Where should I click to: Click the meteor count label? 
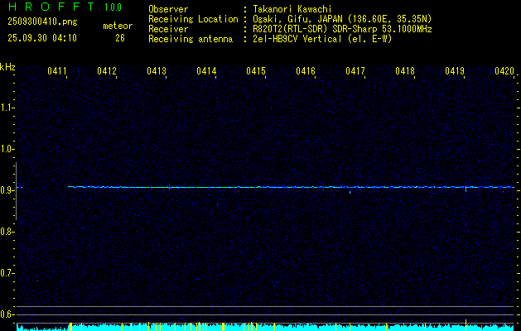click(x=118, y=26)
